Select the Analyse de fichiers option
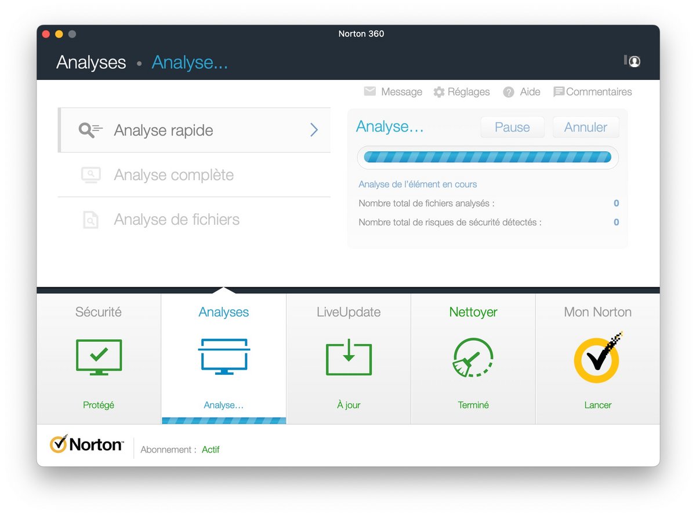The image size is (696, 515). pos(195,220)
